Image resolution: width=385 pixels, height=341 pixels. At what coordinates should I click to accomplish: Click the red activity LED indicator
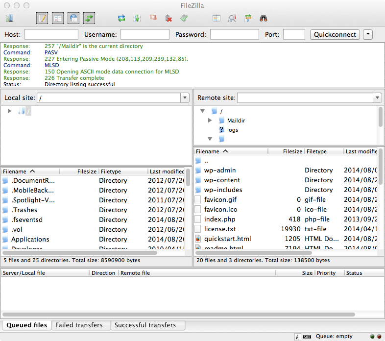coord(379,336)
